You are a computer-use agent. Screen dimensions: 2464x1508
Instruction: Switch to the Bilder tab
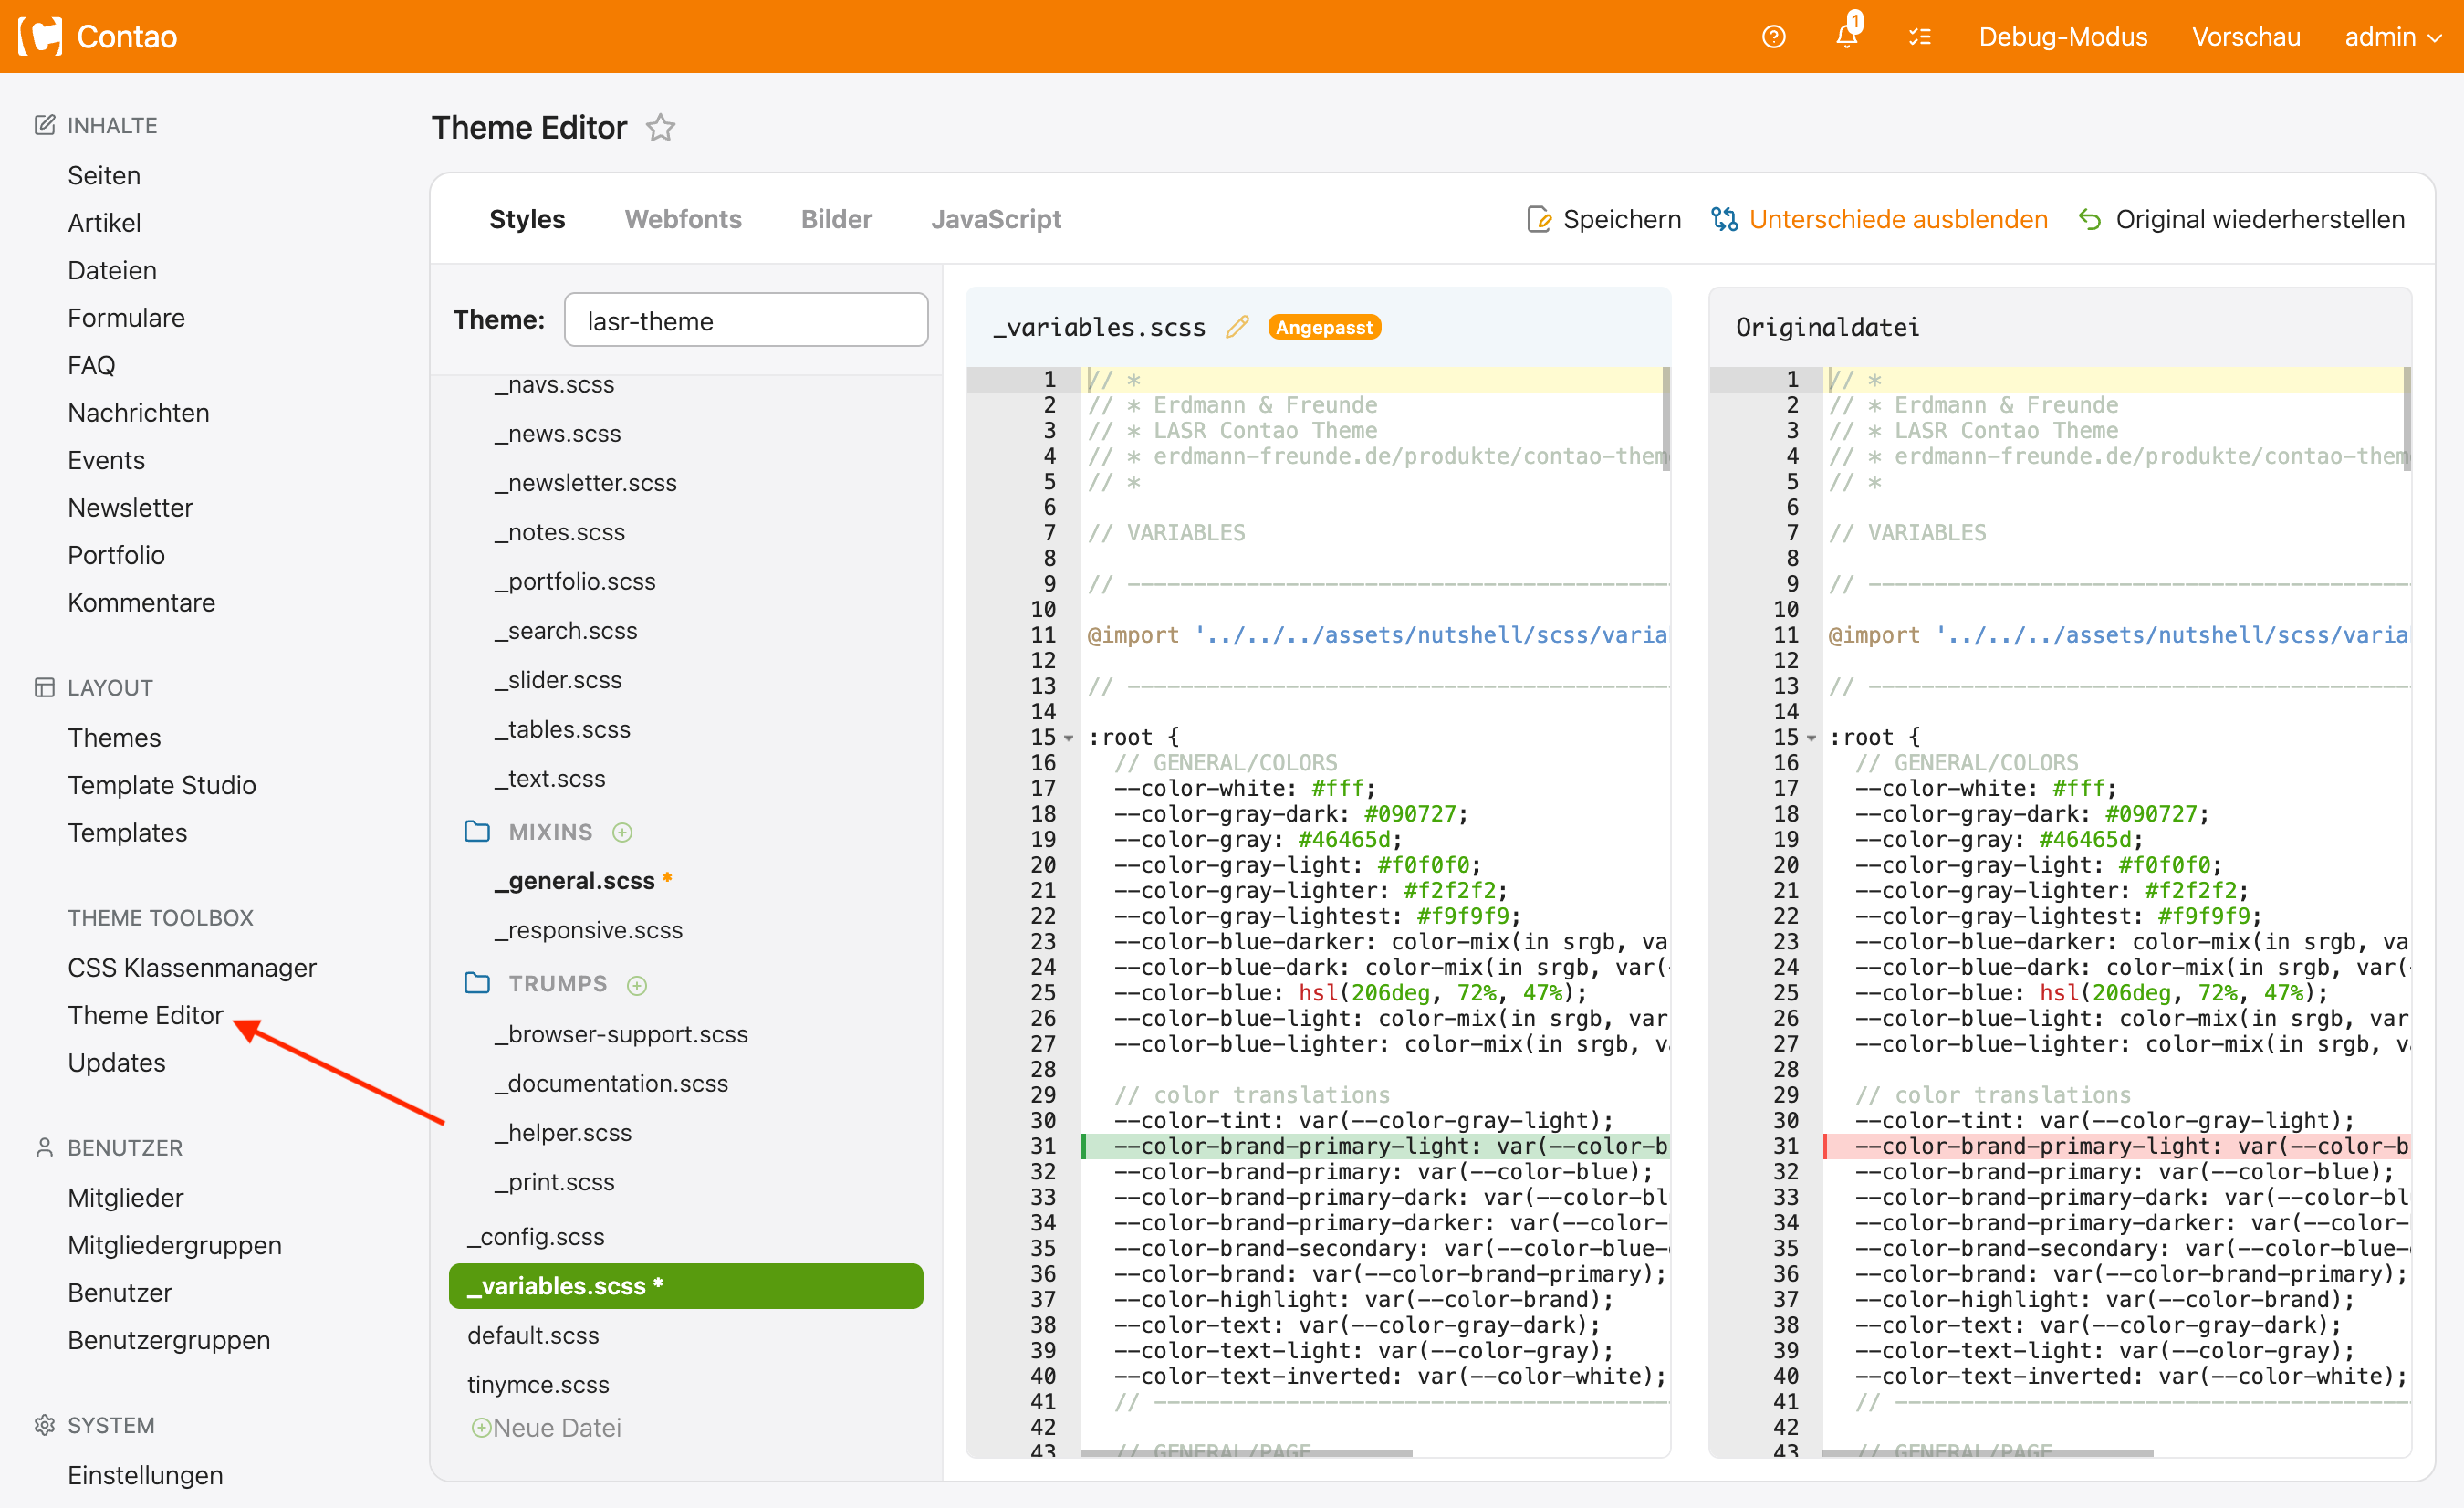pos(836,219)
